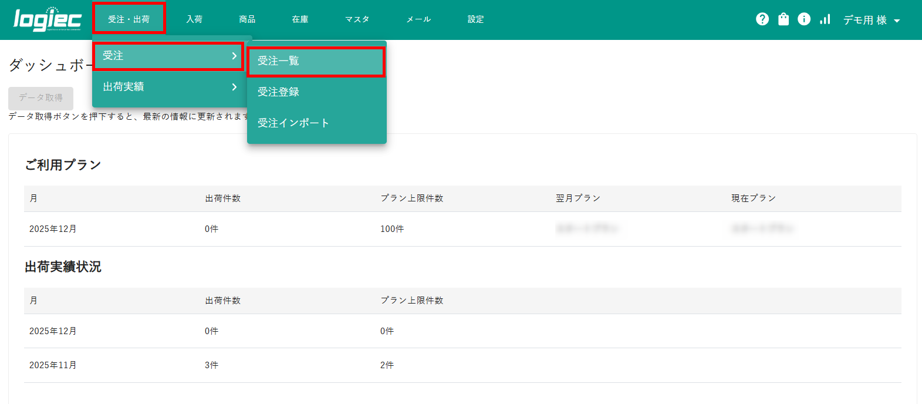Screen dimensions: 922x404
Task: Open the 入荷 menu
Action: click(x=194, y=19)
